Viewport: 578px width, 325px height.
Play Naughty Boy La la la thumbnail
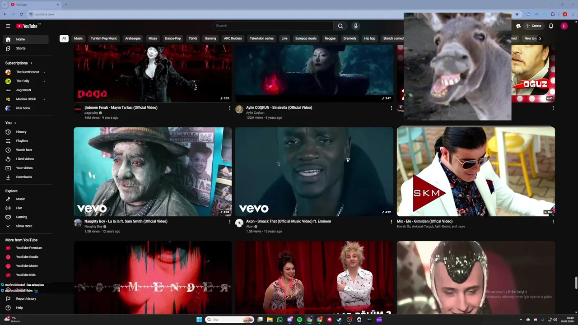153,172
